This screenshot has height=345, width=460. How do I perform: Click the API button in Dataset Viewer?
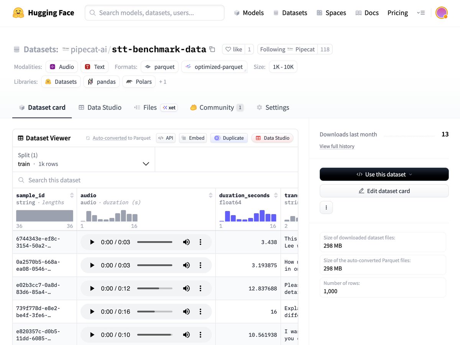166,138
